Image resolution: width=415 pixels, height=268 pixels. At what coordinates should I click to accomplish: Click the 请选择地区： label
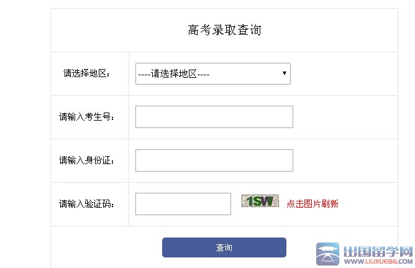86,73
